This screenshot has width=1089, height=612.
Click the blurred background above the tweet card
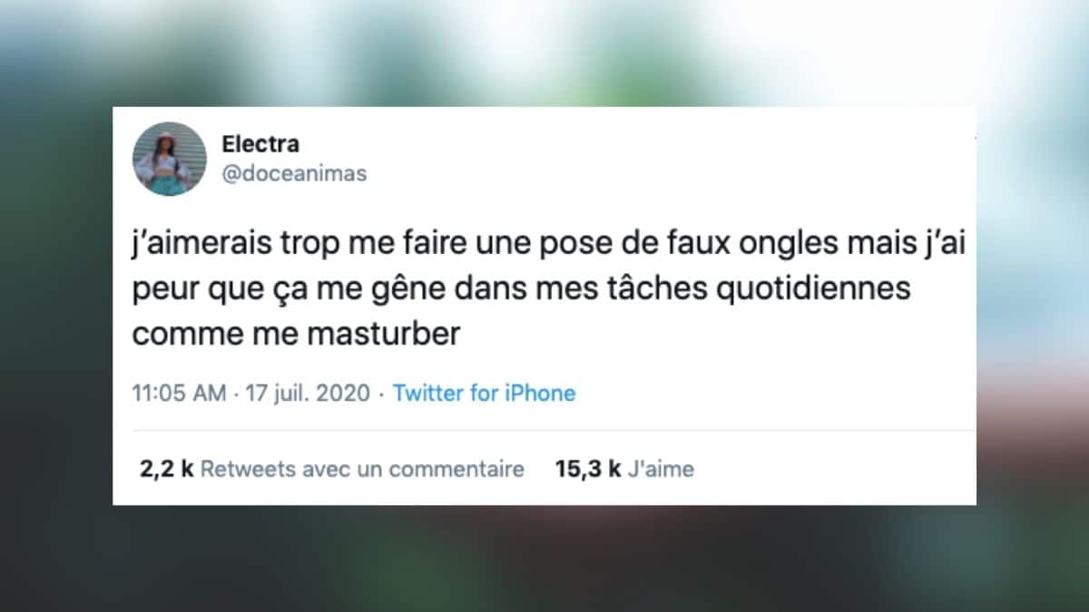click(544, 53)
